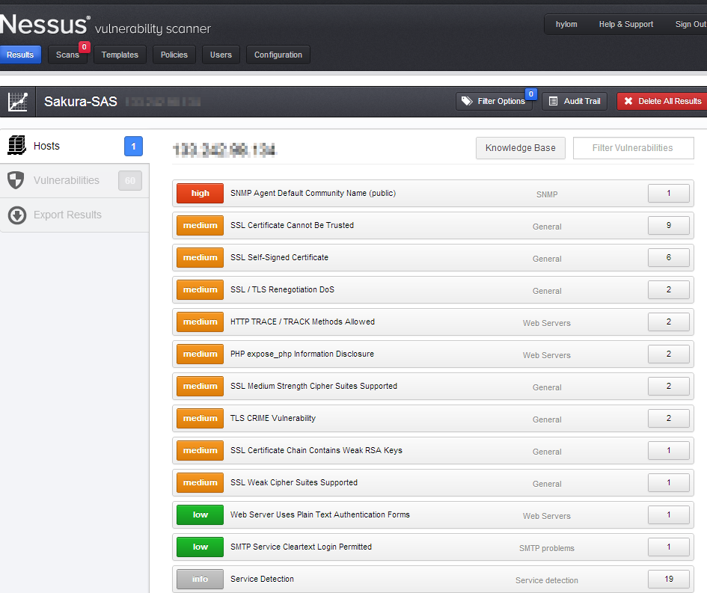Click the Vulnerabilities count badge
The width and height of the screenshot is (707, 593).
coord(130,181)
